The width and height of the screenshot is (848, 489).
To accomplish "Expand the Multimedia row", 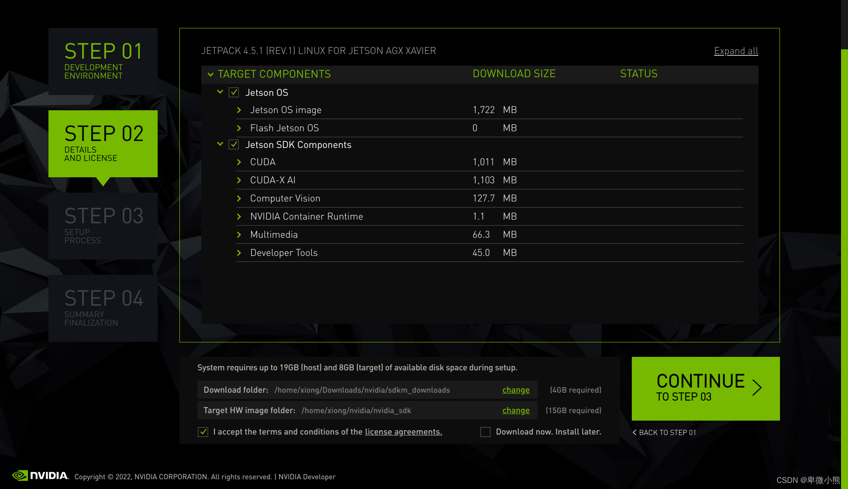I will pos(239,235).
